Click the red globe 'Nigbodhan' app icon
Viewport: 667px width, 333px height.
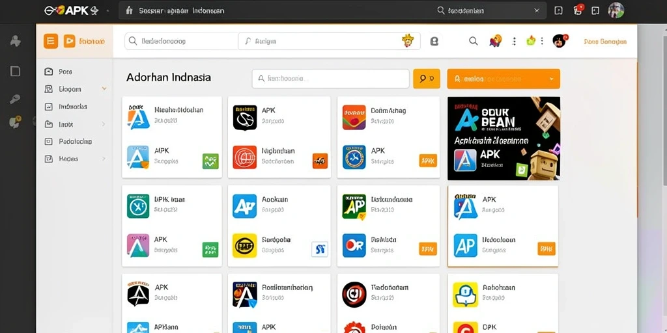(x=245, y=157)
